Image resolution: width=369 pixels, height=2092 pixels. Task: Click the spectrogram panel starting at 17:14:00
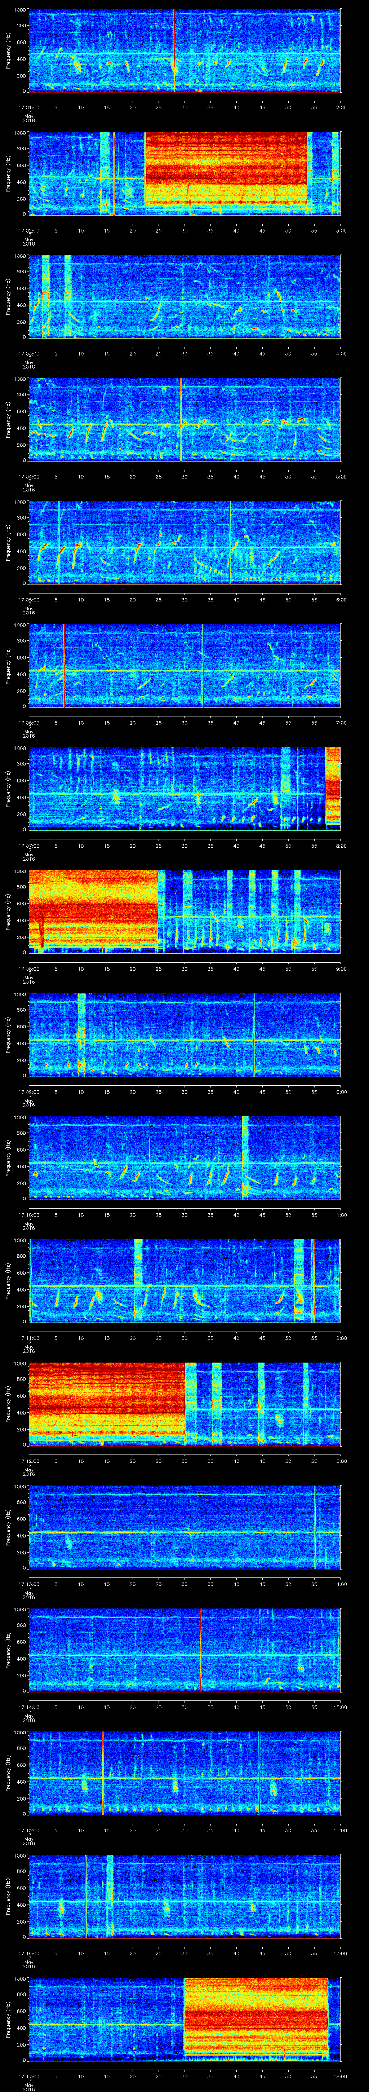pyautogui.click(x=184, y=1650)
